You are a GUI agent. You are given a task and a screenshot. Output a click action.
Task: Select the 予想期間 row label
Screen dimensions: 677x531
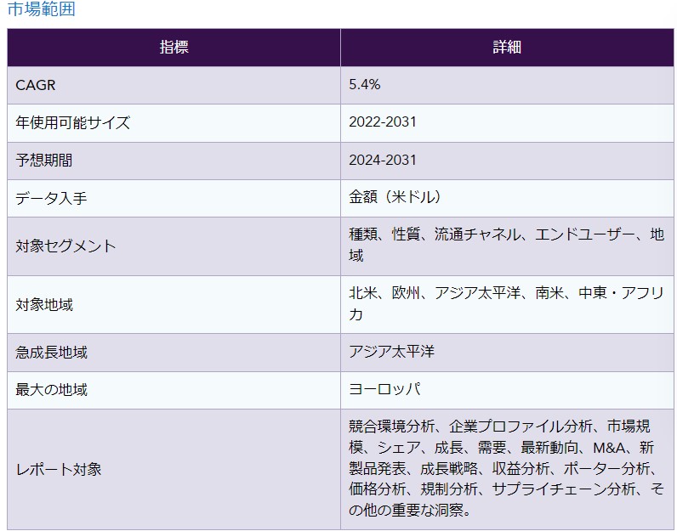[x=50, y=161]
